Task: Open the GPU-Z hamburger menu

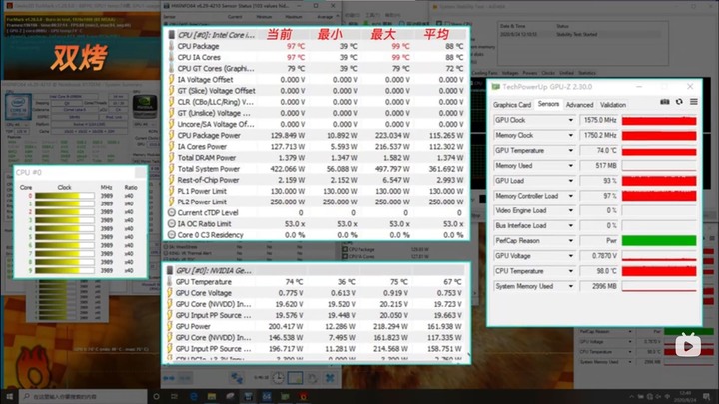Action: (694, 102)
